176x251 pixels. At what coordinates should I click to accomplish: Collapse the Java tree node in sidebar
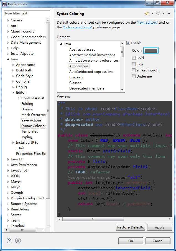8,59
